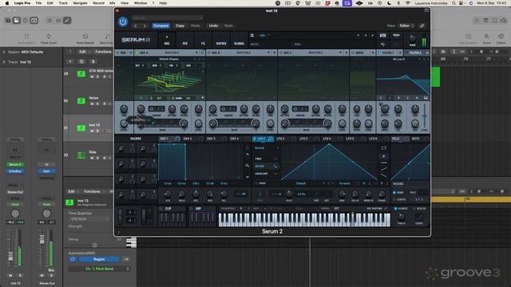Click the macOS Wi-Fi menu bar icon

pyautogui.click(x=407, y=3)
